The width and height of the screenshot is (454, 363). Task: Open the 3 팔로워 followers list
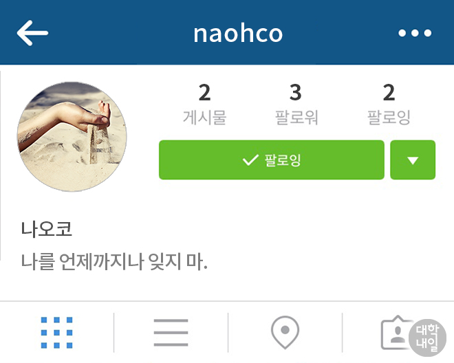coord(296,104)
